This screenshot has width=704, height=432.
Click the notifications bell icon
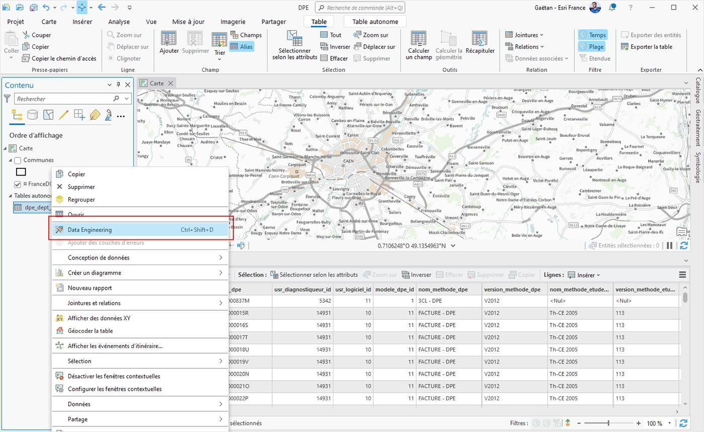pos(612,8)
